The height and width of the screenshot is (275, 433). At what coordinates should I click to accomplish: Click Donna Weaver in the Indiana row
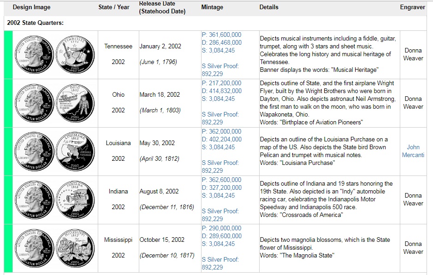click(413, 199)
